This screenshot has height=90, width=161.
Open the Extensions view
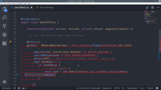pyautogui.click(x=4, y=43)
